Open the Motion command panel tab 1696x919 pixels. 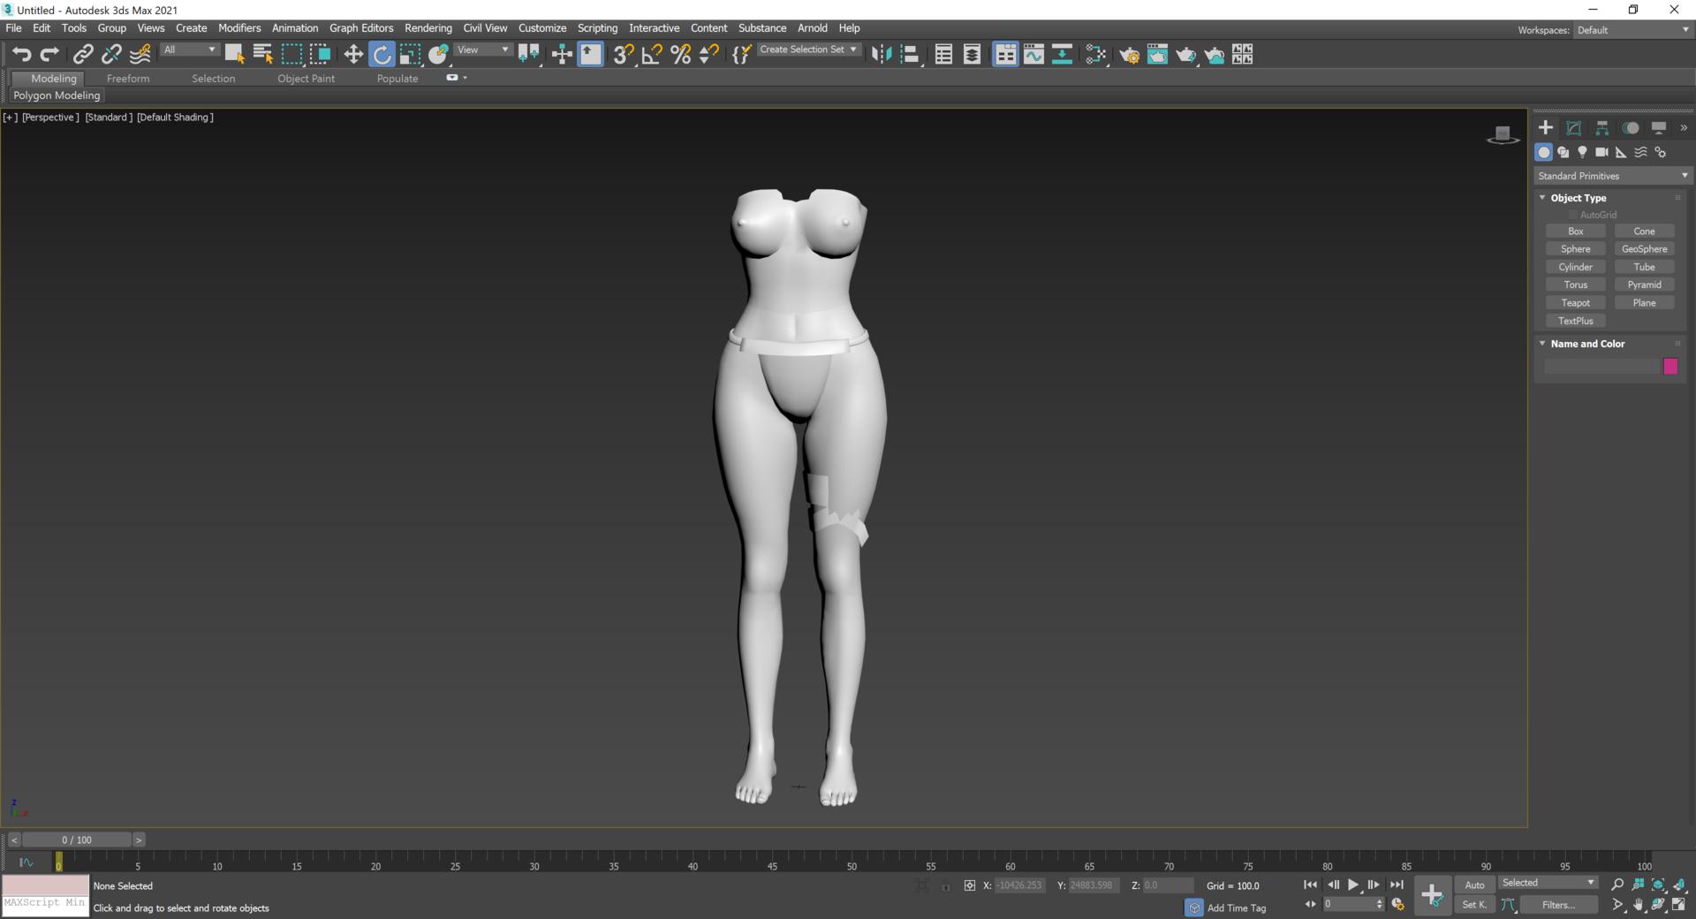[x=1631, y=128]
